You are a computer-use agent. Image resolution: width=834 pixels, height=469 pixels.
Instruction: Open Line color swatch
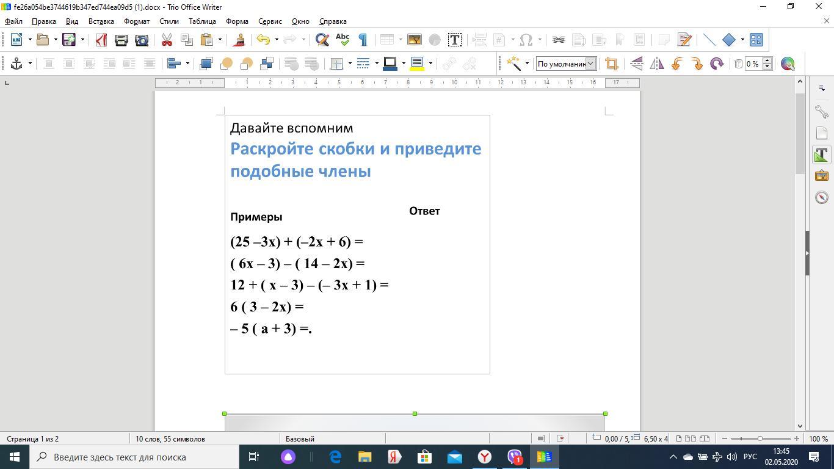click(x=390, y=64)
